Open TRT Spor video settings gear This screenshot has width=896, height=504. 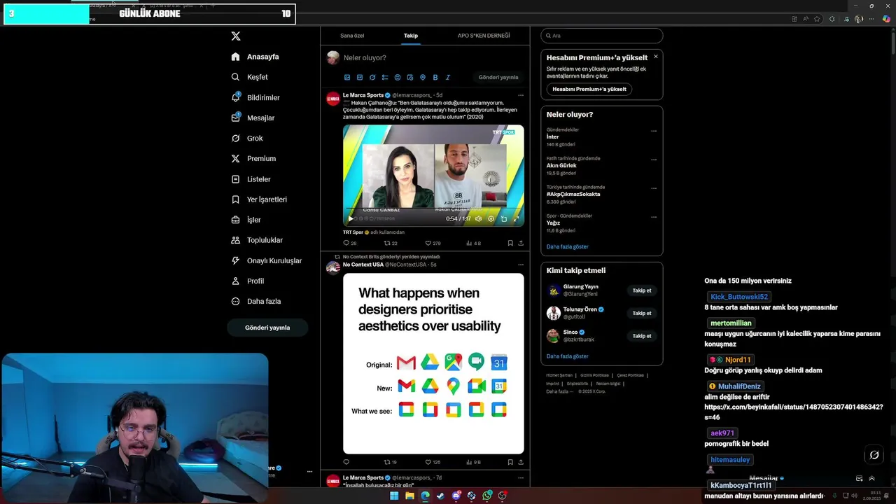point(491,218)
